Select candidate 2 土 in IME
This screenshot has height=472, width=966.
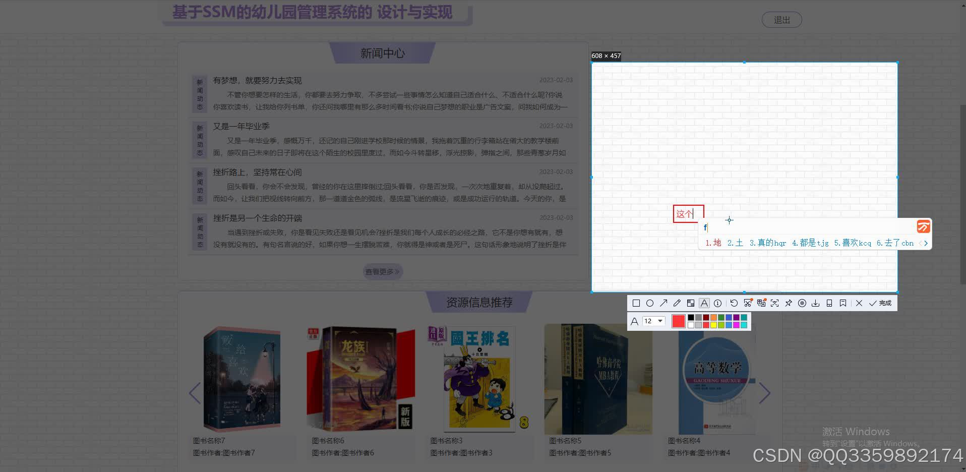click(735, 243)
